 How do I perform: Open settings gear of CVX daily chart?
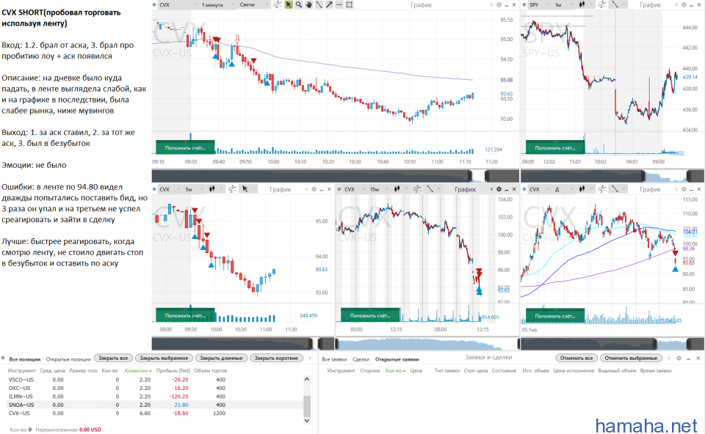(684, 189)
